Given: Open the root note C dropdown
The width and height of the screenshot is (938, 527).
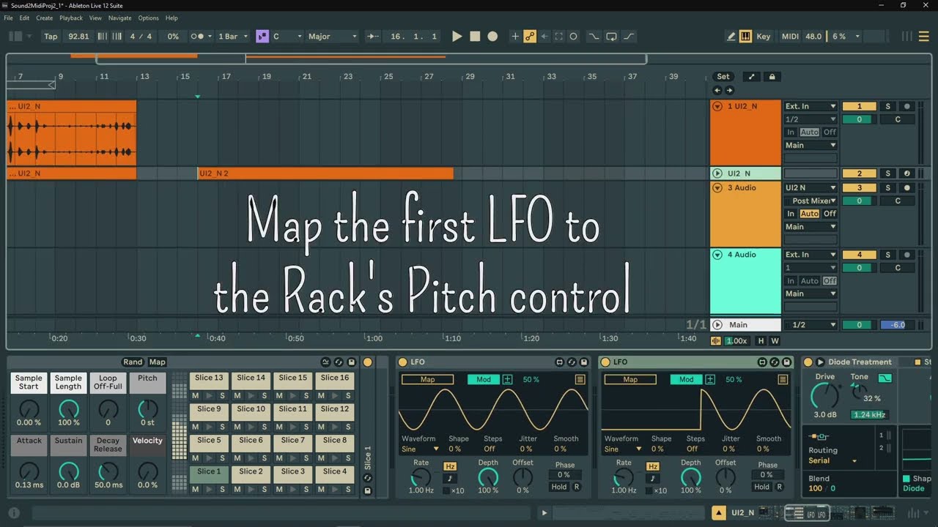Looking at the screenshot, I should point(287,37).
